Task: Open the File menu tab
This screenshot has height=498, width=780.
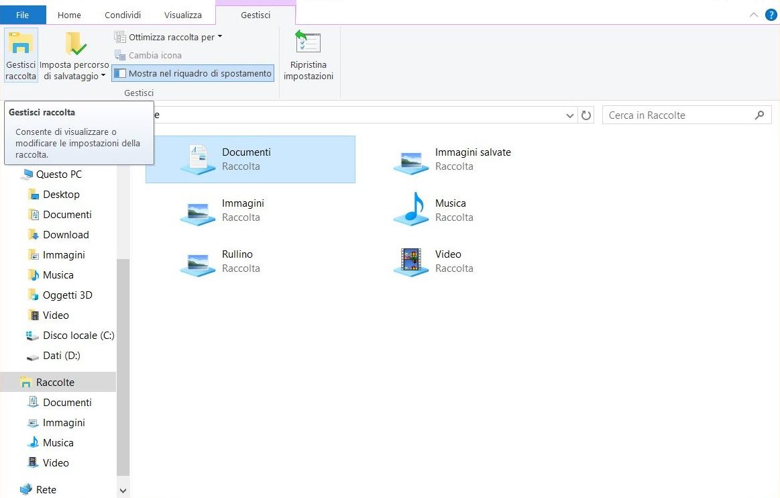Action: coord(23,15)
